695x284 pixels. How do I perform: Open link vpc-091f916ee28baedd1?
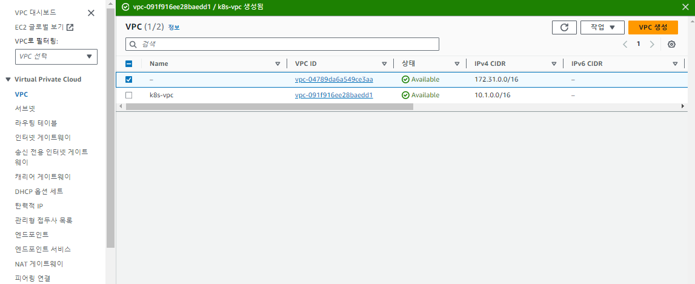pos(334,95)
